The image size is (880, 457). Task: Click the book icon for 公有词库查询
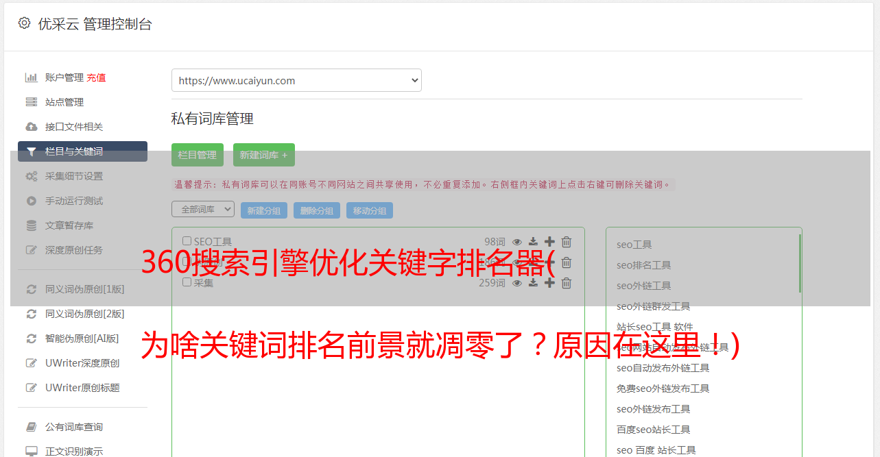coord(31,427)
